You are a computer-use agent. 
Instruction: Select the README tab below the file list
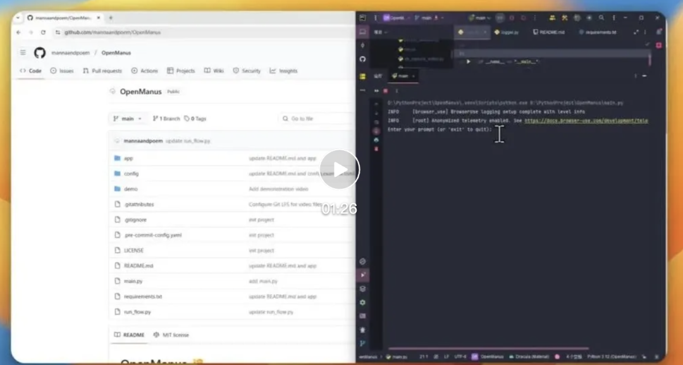click(x=130, y=335)
